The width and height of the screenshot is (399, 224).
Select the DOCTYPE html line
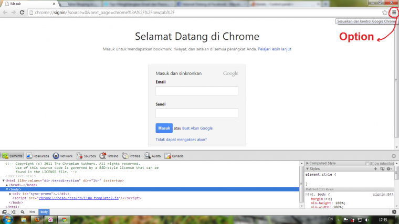click(x=20, y=176)
